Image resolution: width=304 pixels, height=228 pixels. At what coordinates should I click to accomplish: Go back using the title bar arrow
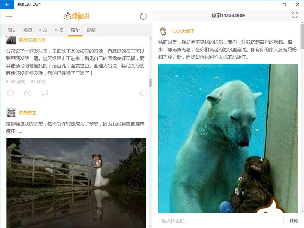pos(7,5)
